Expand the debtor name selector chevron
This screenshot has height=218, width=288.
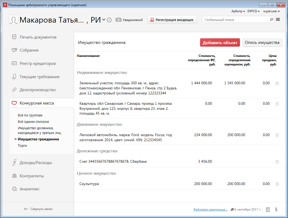104,20
